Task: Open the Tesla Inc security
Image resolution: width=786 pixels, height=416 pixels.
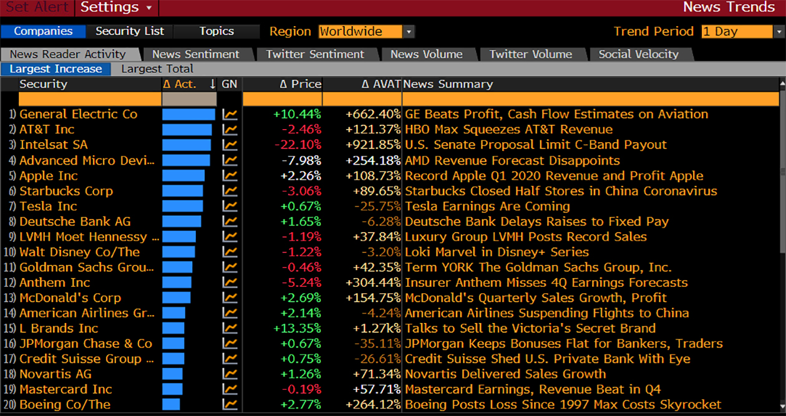Action: click(x=48, y=206)
